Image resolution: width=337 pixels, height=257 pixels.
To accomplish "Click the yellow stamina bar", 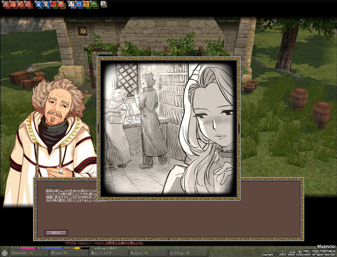I will pos(76,248).
